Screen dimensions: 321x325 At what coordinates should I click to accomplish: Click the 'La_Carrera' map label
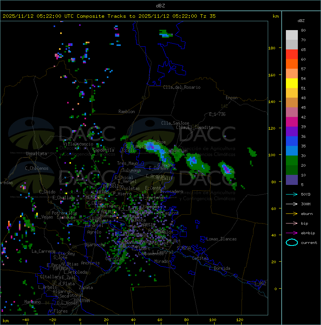(x=43, y=251)
